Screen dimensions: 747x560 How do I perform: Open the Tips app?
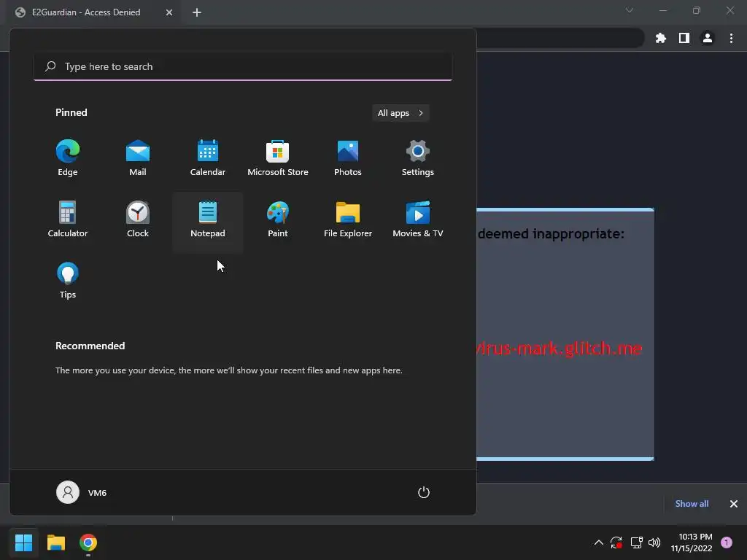pos(68,281)
